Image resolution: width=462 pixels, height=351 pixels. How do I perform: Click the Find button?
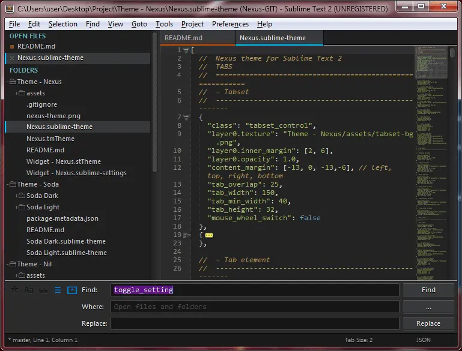(x=428, y=290)
